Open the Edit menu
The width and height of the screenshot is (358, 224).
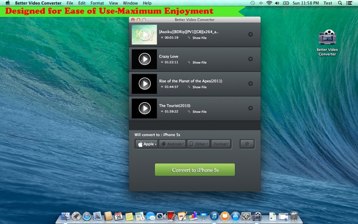click(x=82, y=3)
